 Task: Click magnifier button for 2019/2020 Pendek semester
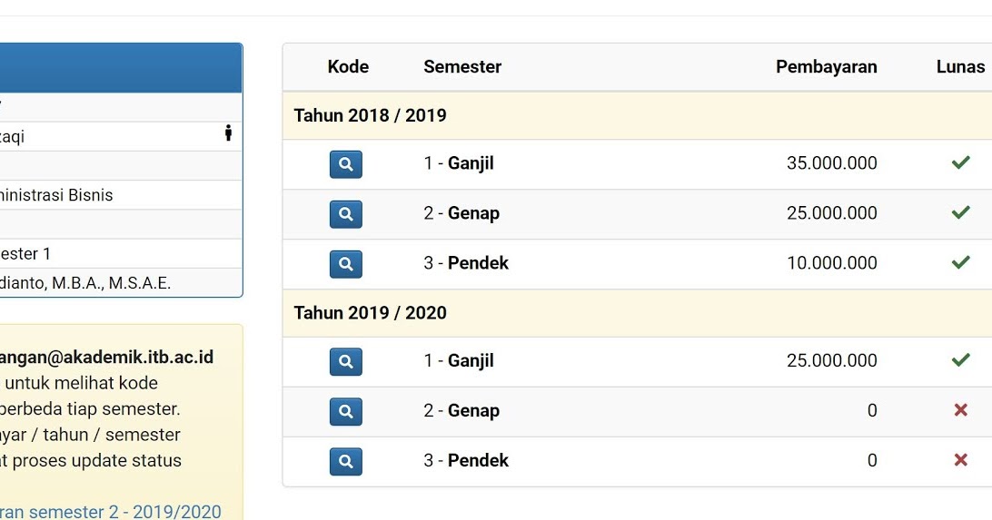(345, 461)
